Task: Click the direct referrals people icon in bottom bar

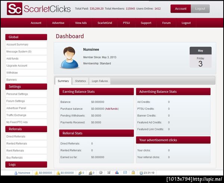Action: pos(80,173)
